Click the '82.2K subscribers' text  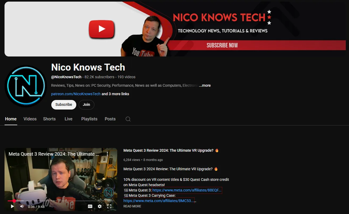pos(99,77)
